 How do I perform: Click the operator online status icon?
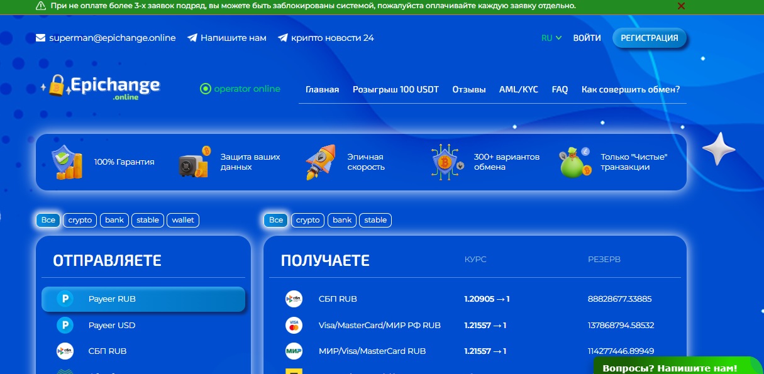click(x=205, y=89)
